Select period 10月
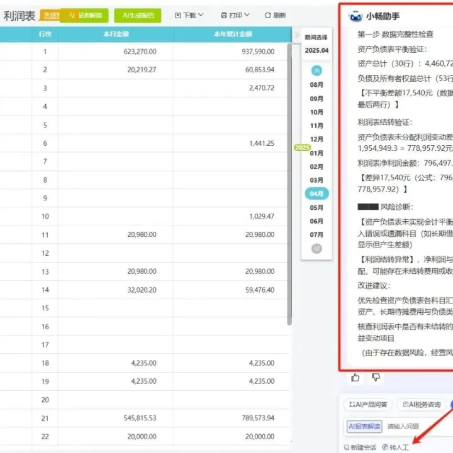453x453 pixels. [x=316, y=112]
